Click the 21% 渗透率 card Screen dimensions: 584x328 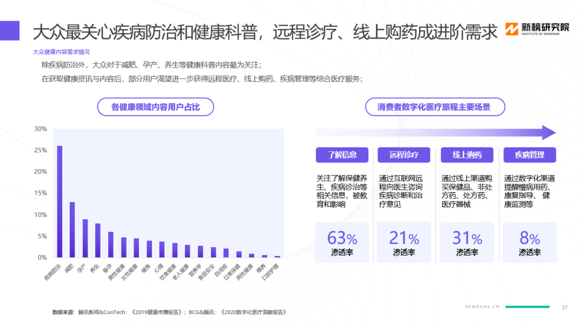coord(404,243)
